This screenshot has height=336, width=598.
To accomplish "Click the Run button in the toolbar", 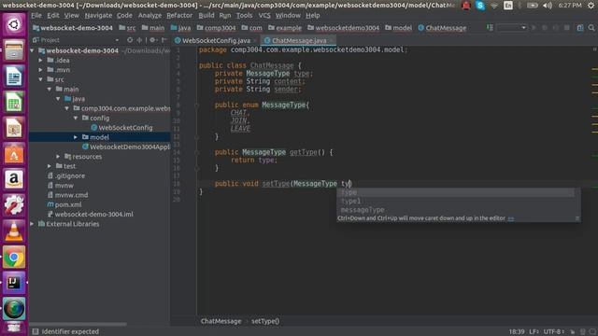I will 534,28.
